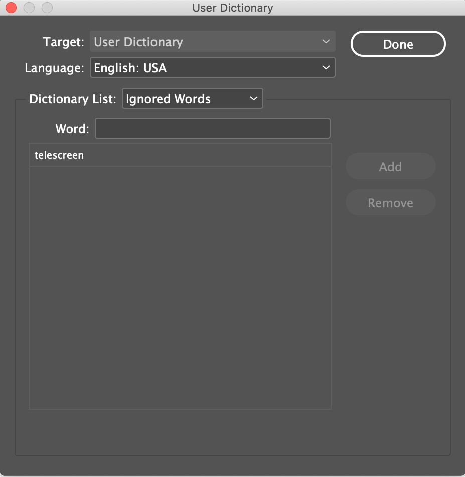Click the empty area of the word list
465x477 pixels.
180,286
